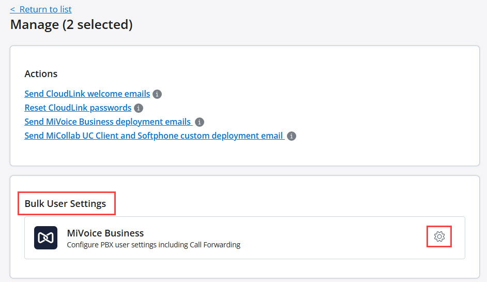487x282 pixels.
Task: Reset CloudLink passwords link
Action: pos(78,108)
